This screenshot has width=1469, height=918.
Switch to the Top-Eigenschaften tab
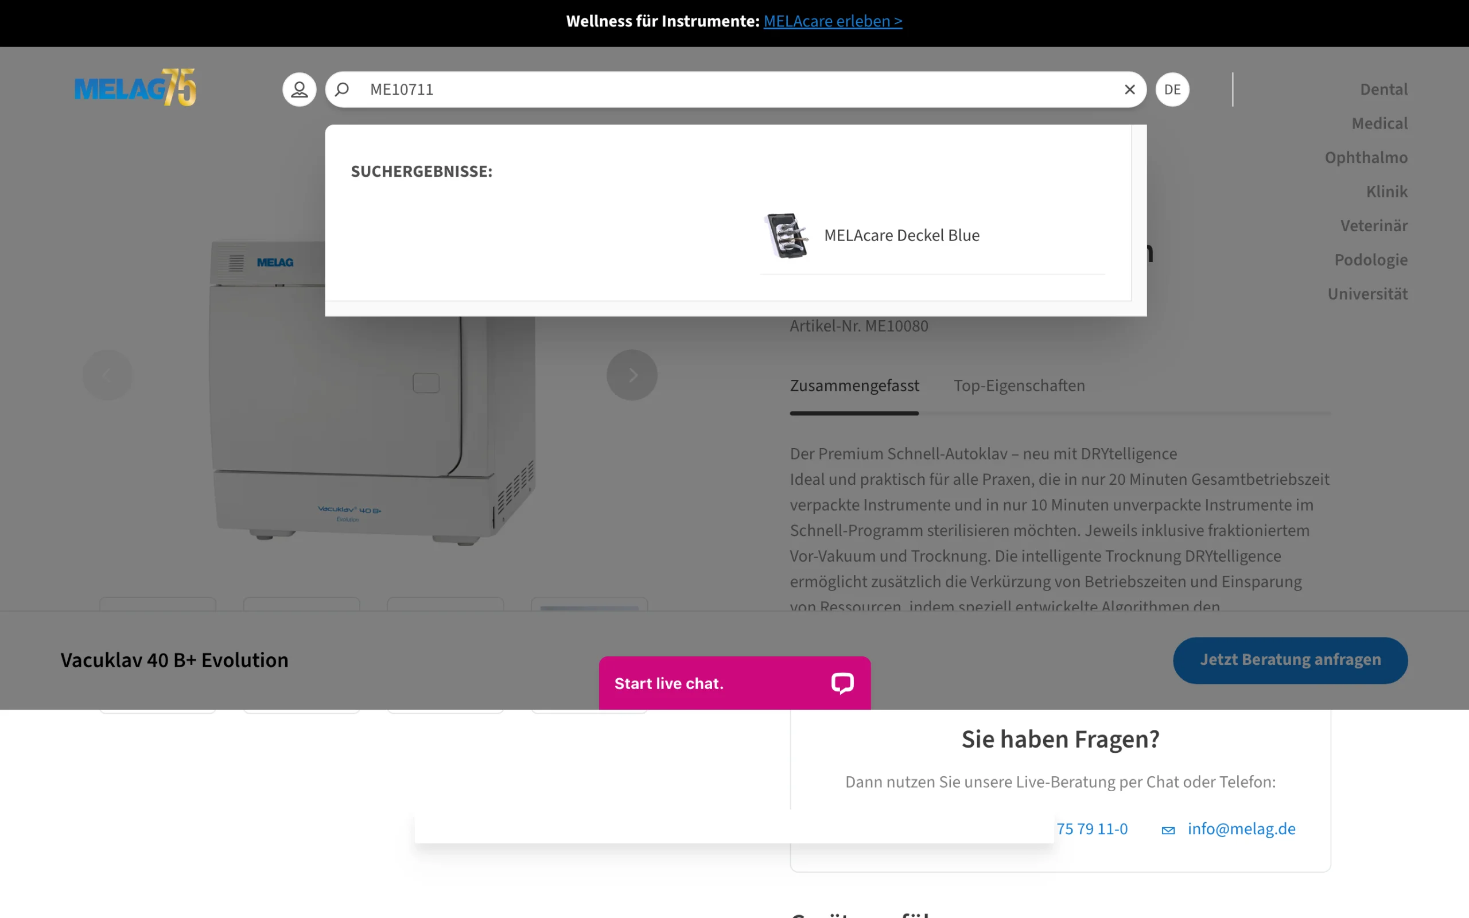click(x=1019, y=386)
